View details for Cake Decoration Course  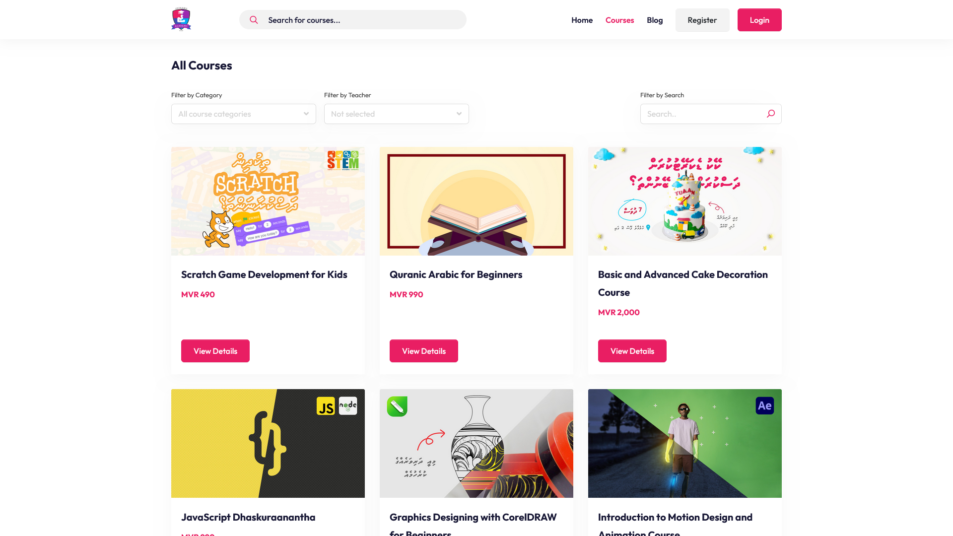[632, 351]
